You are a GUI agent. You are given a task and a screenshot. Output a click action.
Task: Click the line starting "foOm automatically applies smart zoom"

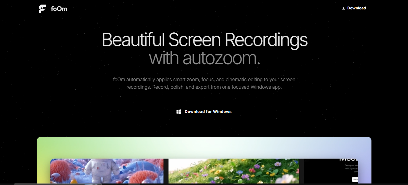[x=204, y=80]
